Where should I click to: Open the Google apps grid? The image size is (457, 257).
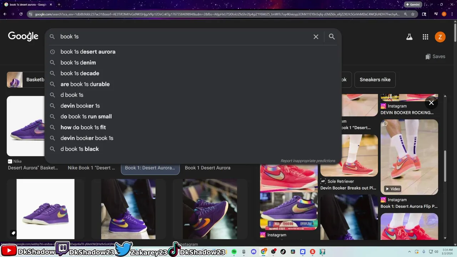[x=425, y=37]
